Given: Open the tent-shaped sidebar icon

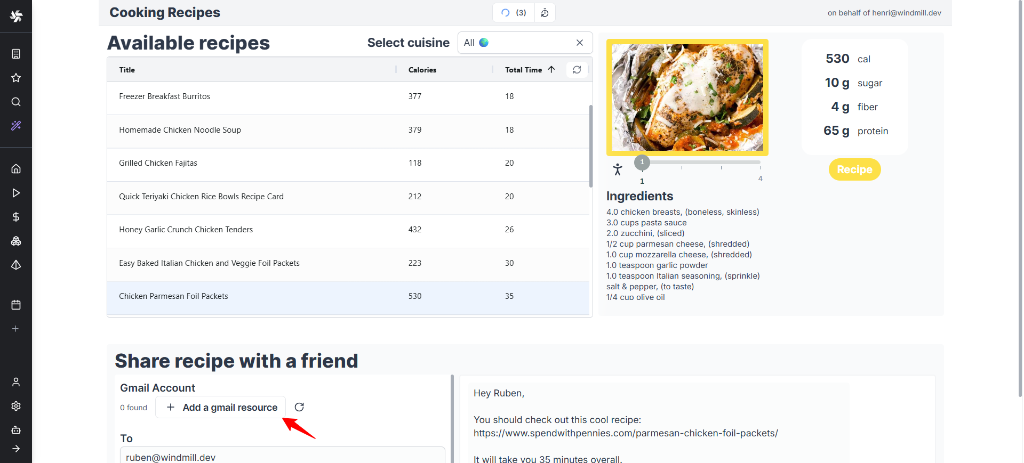Looking at the screenshot, I should pyautogui.click(x=16, y=265).
